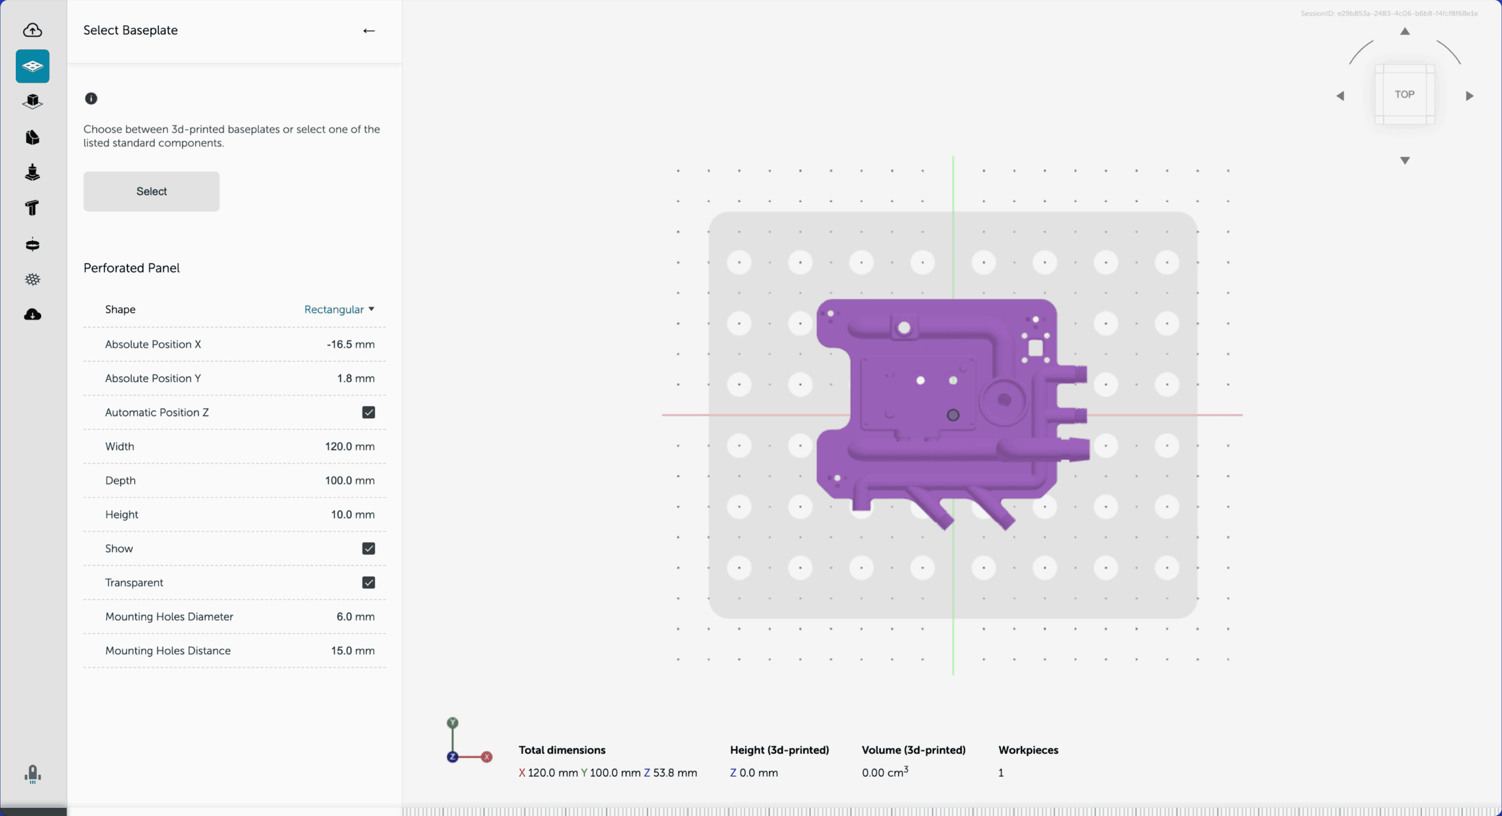Click the cloud download icon
The image size is (1502, 816).
32,315
